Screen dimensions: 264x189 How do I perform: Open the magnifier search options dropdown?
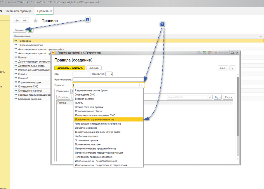[218, 97]
